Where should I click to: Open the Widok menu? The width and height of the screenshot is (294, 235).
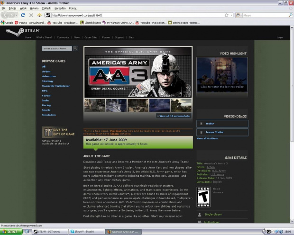coord(23,8)
